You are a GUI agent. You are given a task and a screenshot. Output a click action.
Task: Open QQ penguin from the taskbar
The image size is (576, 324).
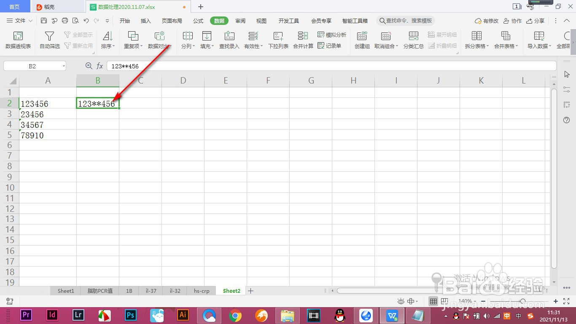340,315
